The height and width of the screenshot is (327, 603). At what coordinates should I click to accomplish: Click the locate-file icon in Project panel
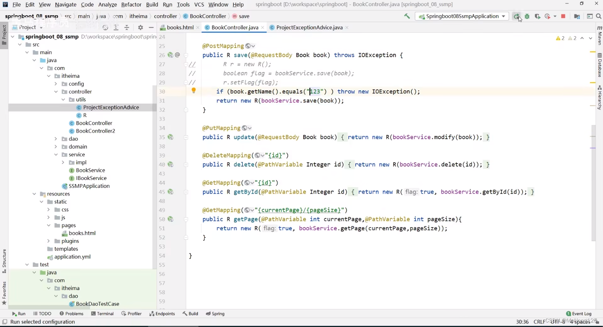pyautogui.click(x=106, y=27)
